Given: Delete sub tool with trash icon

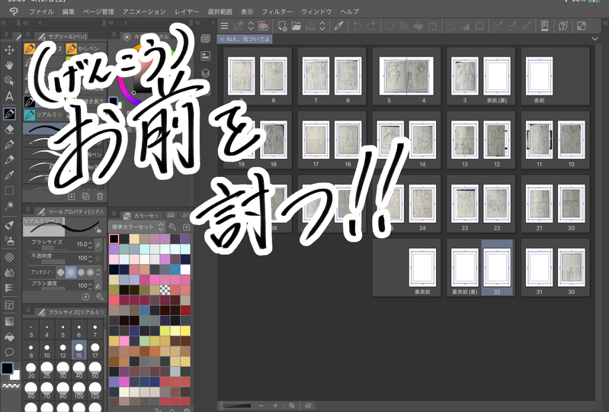Looking at the screenshot, I should click(100, 197).
